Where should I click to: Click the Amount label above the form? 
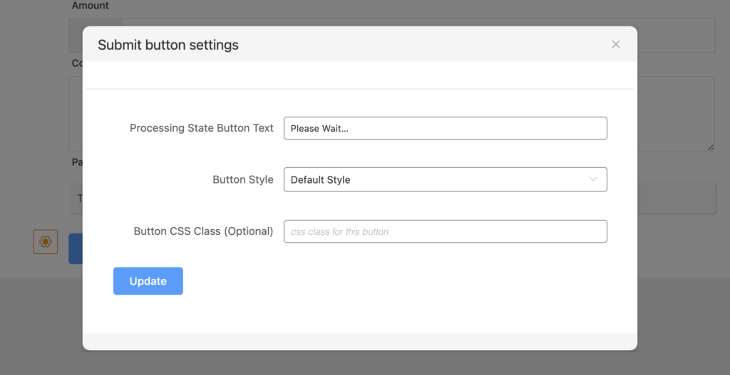tap(91, 6)
